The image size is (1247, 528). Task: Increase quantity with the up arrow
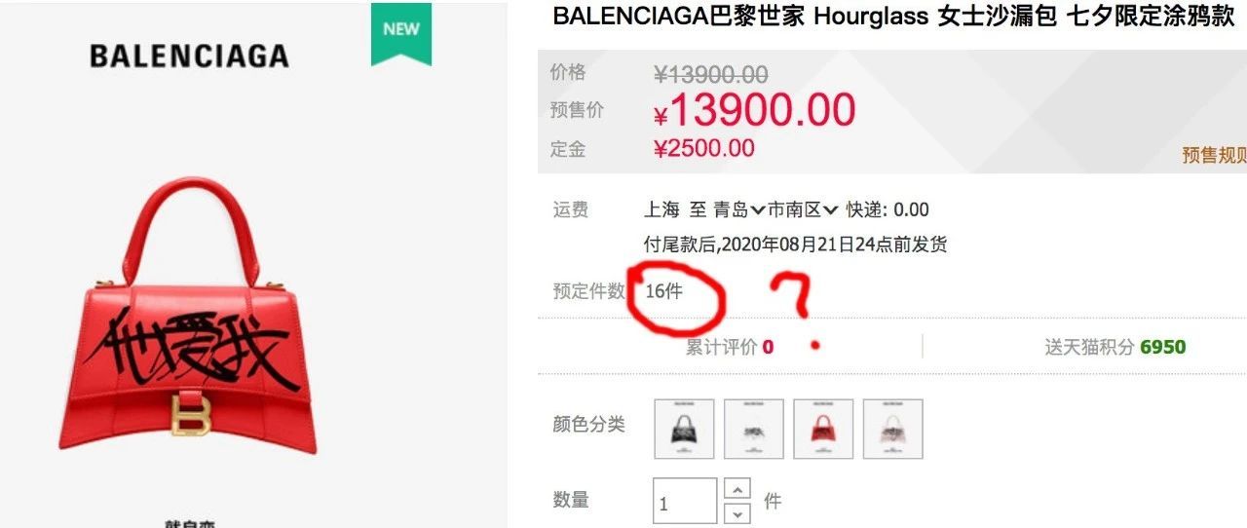coord(739,490)
